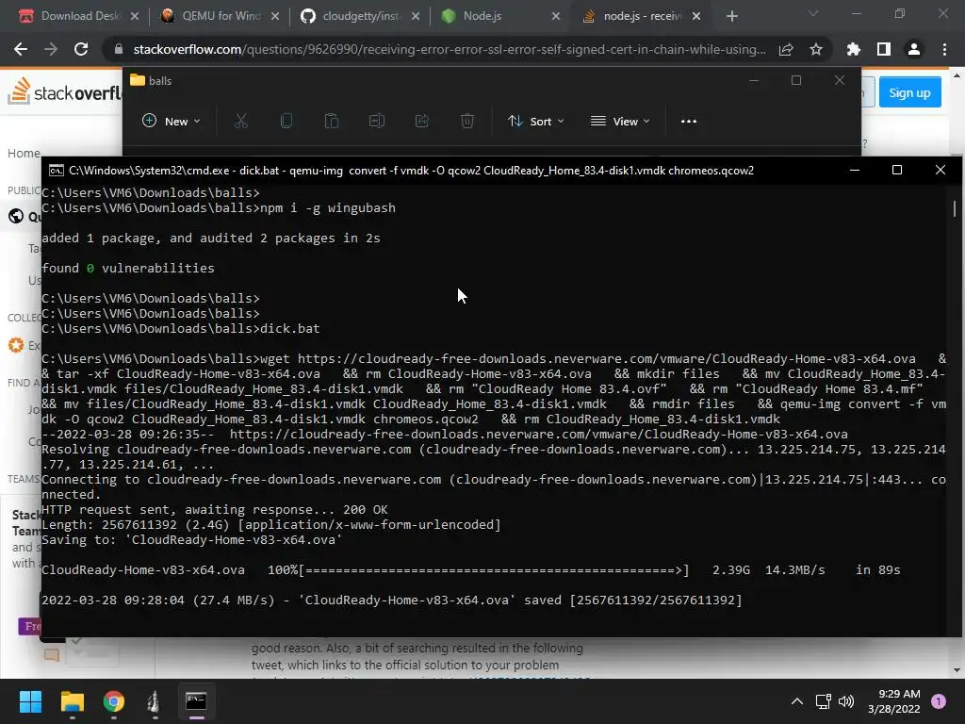Close the QEMU for Windows tab
Screen dimensions: 965x724
[275, 16]
